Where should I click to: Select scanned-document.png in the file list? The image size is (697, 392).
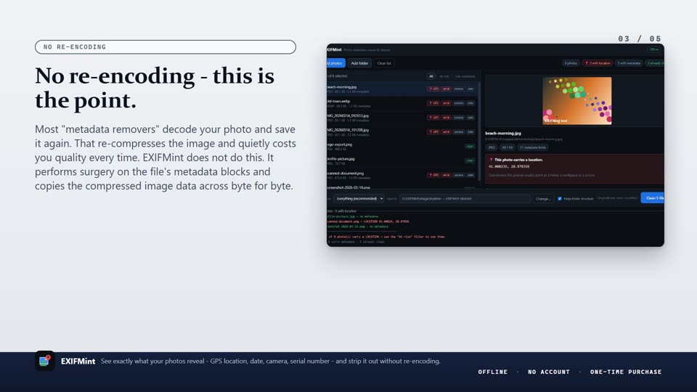click(402, 175)
